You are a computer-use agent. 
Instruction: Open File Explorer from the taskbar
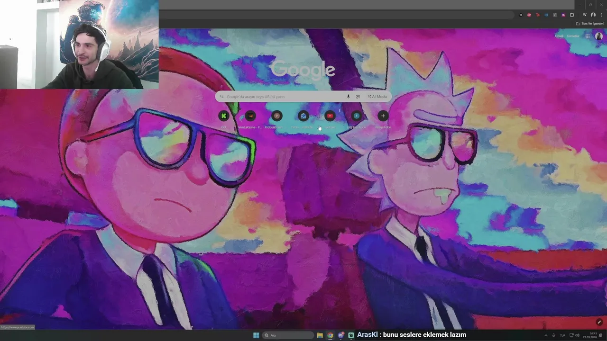click(x=320, y=335)
